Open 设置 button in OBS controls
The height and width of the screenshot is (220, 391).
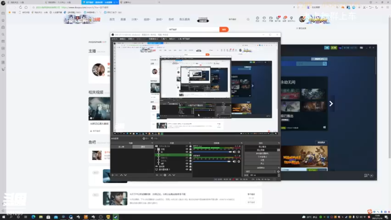coord(262,160)
